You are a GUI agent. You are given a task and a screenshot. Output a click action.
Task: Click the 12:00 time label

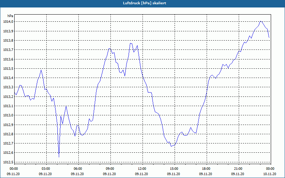point(142,169)
